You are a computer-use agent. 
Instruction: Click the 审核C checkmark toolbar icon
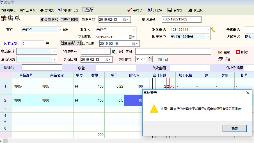[x=129, y=10]
